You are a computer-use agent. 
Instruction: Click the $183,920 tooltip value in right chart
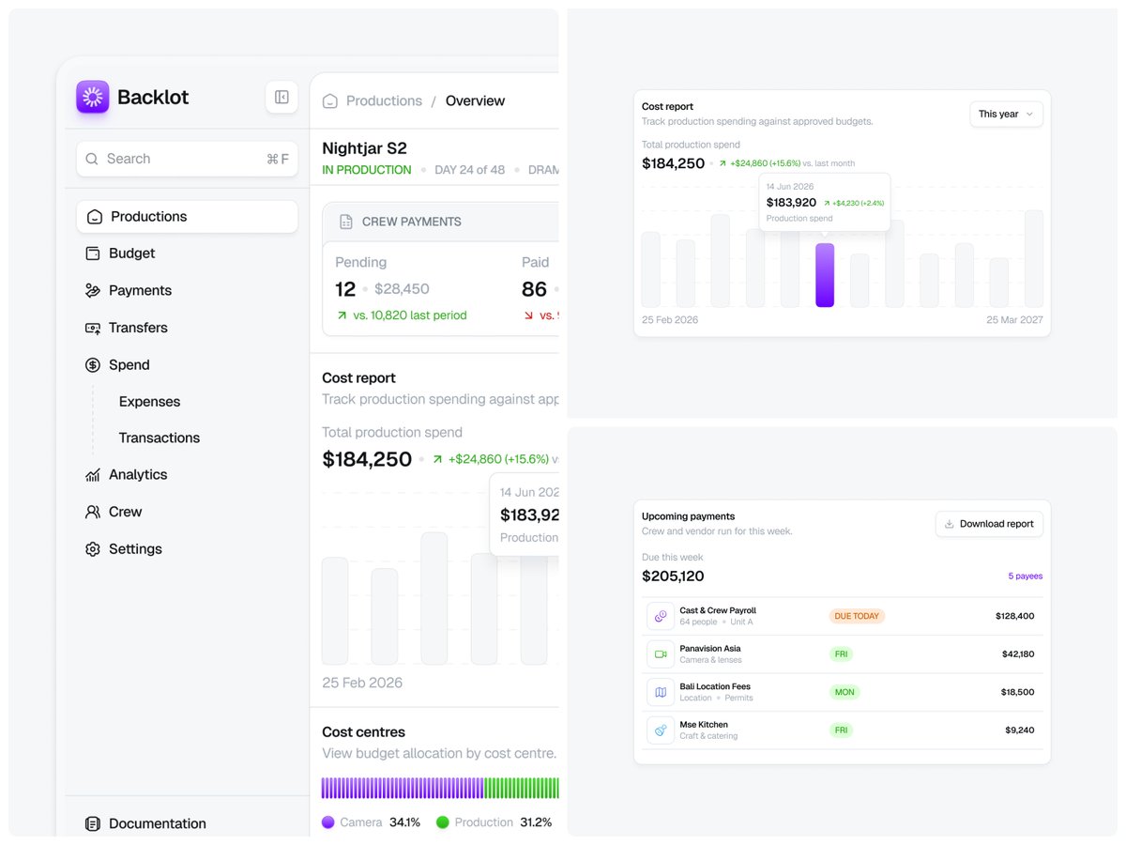pyautogui.click(x=791, y=202)
